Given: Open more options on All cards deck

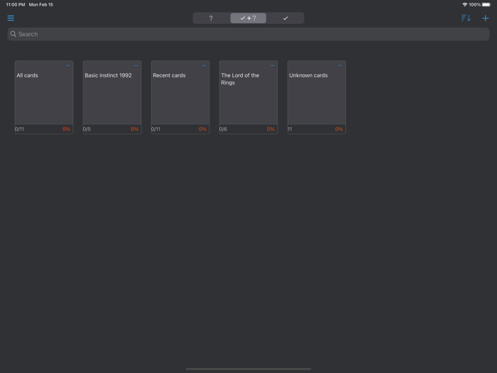Looking at the screenshot, I should [68, 65].
